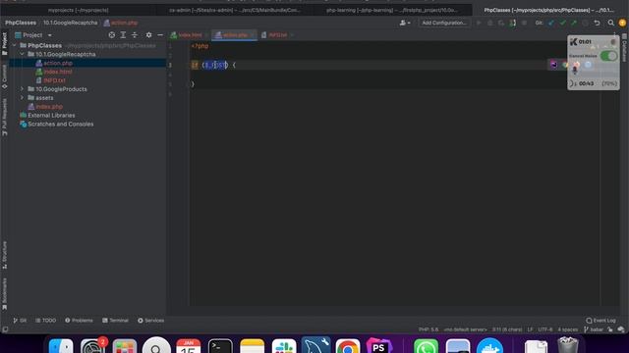Open the Terminal tool window button
This screenshot has height=353, width=629.
coord(115,321)
